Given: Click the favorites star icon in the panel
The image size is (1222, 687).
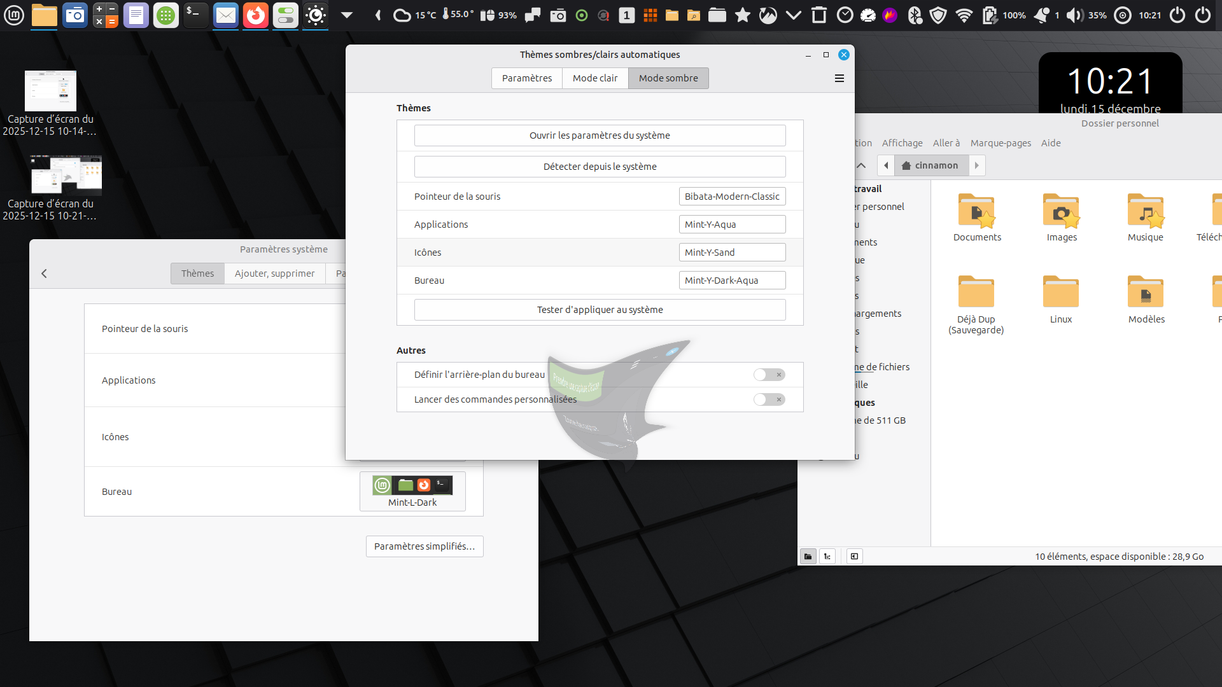Looking at the screenshot, I should [x=743, y=15].
